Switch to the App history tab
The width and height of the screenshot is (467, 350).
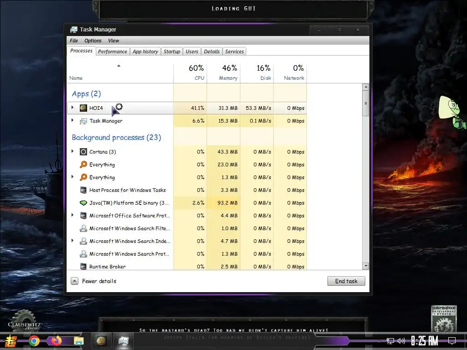coord(145,51)
